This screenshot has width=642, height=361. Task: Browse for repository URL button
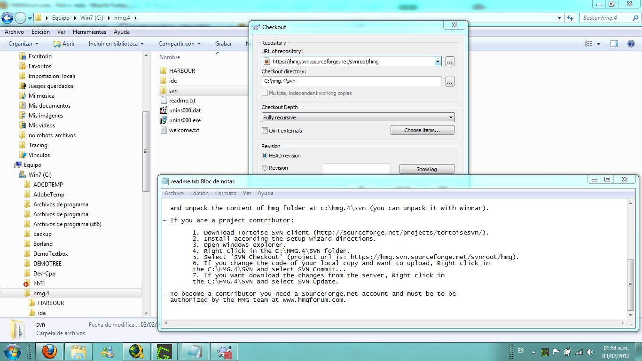coord(450,62)
